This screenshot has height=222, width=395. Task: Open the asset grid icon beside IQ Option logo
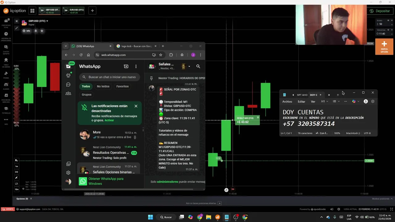[32, 11]
